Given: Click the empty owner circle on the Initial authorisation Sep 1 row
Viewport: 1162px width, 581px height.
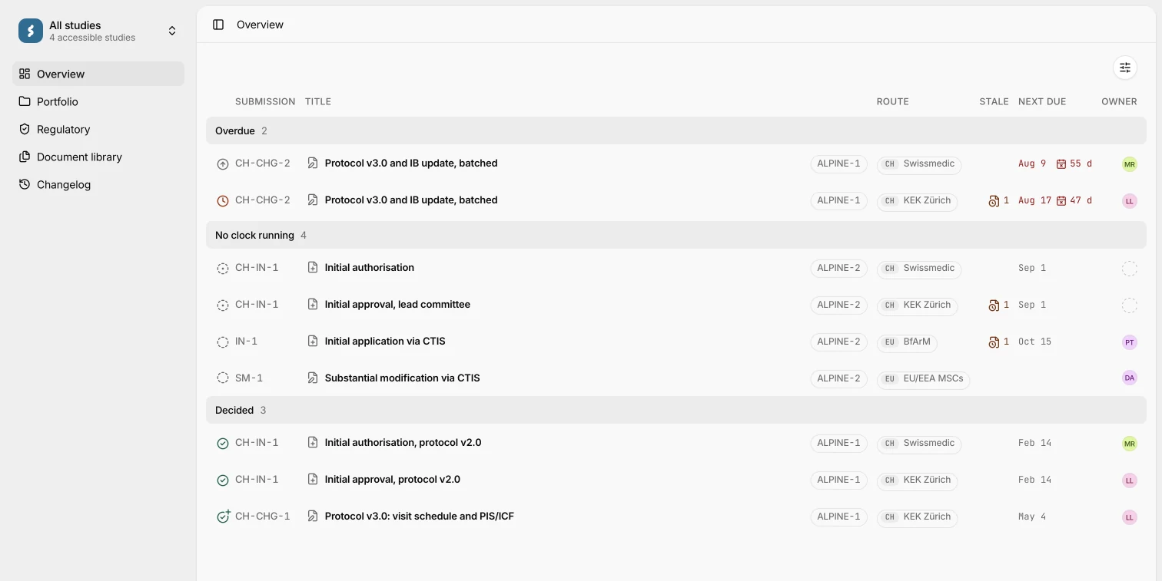Looking at the screenshot, I should [1130, 269].
